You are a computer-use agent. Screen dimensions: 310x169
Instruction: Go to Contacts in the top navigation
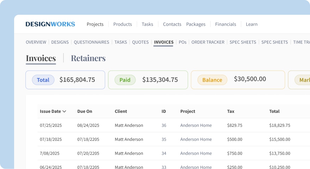tap(172, 24)
